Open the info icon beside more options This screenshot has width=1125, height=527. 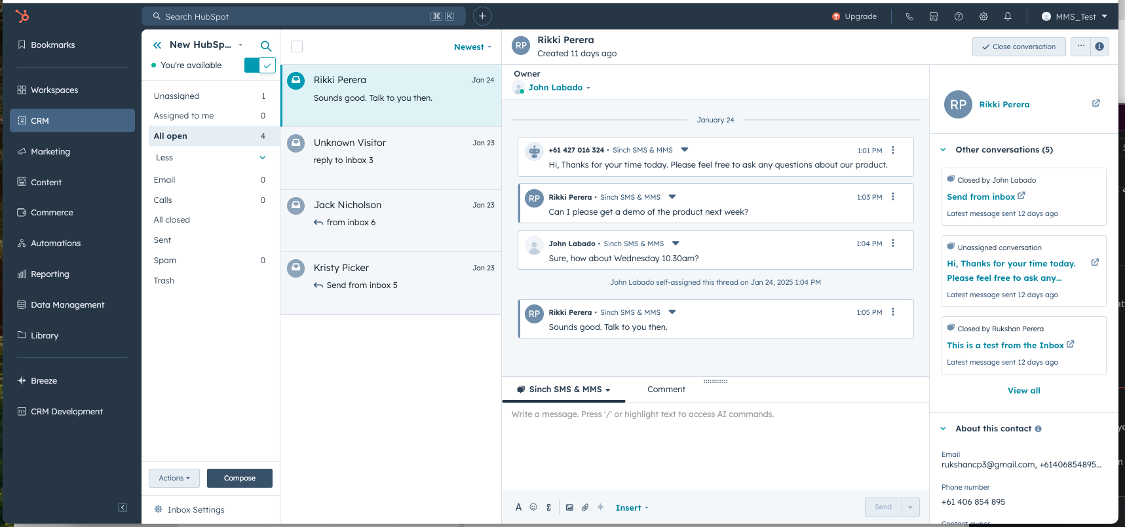1099,46
